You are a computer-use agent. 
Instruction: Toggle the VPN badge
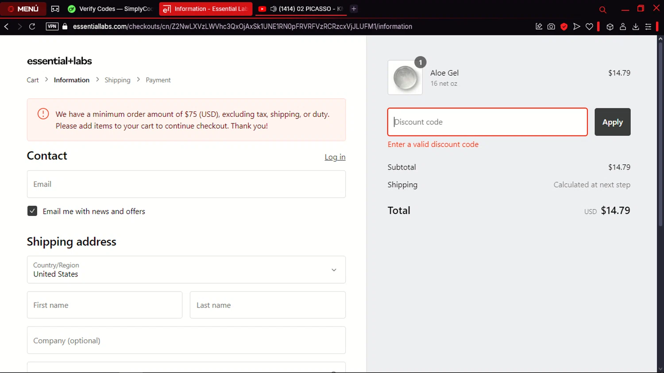coord(52,27)
